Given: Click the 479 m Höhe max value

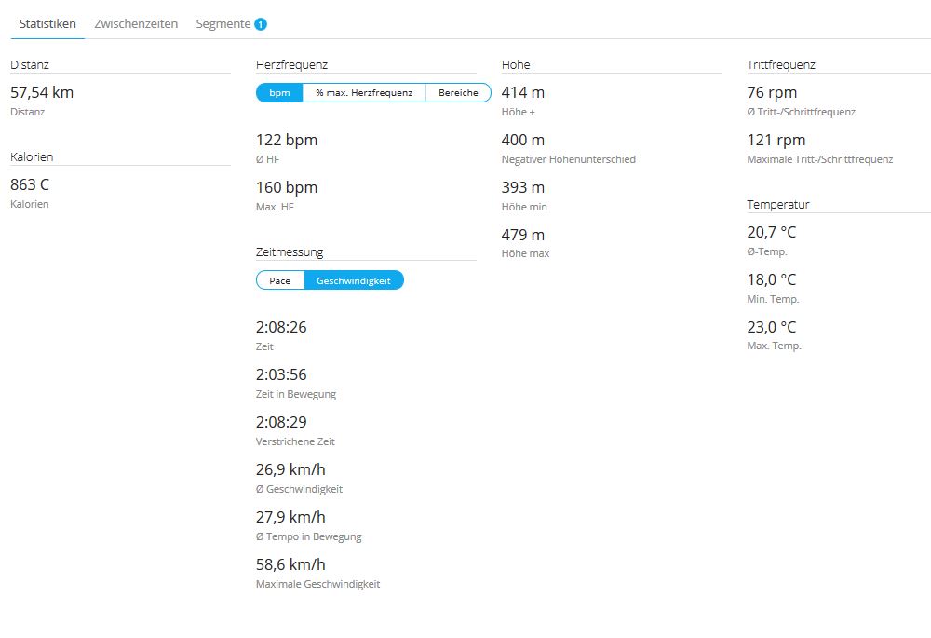Looking at the screenshot, I should pos(523,236).
